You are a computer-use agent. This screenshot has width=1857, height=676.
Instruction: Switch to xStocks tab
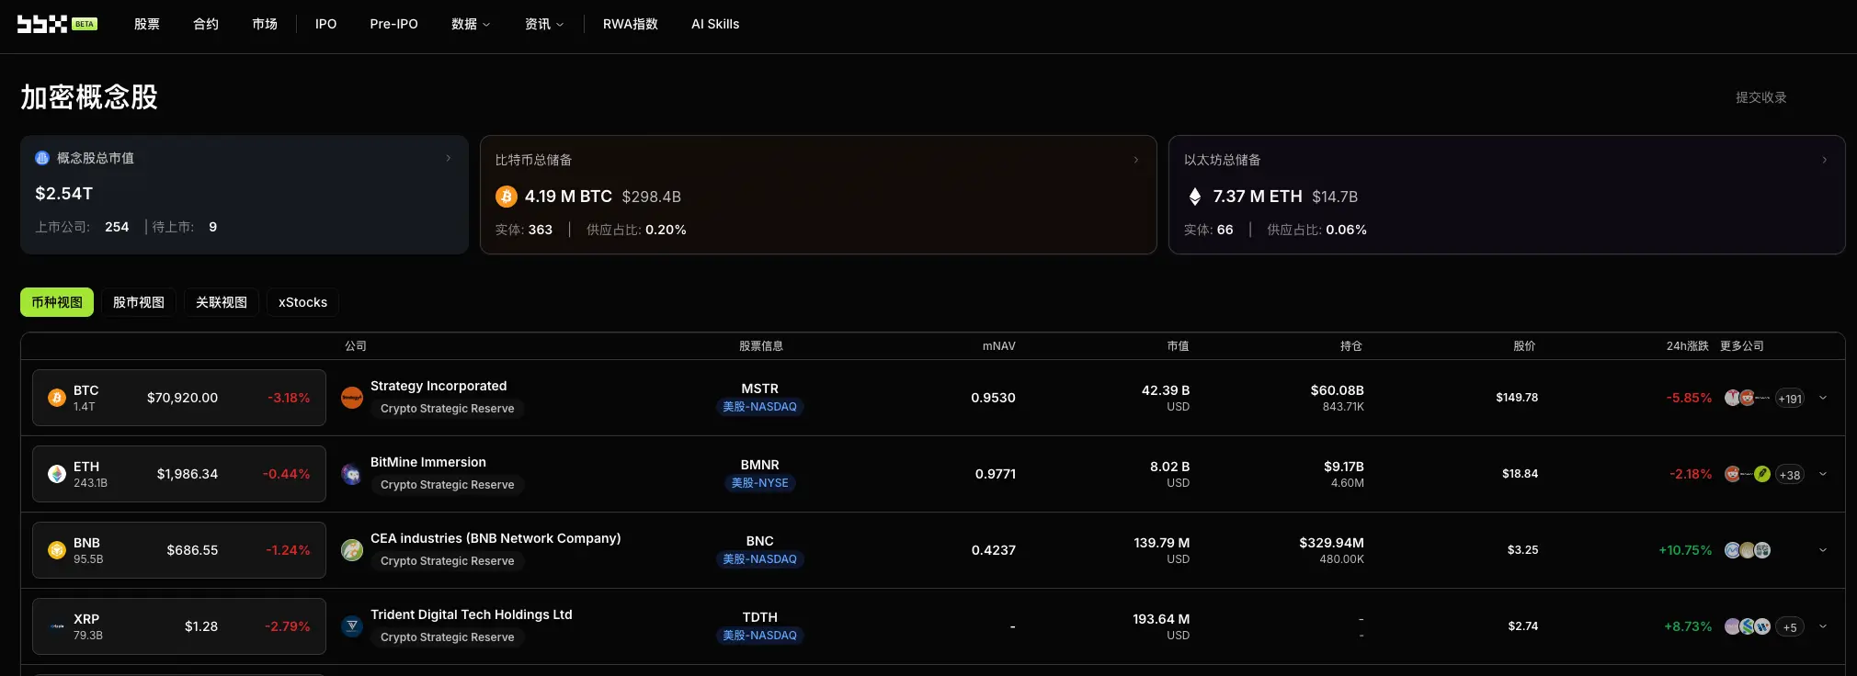click(x=302, y=302)
